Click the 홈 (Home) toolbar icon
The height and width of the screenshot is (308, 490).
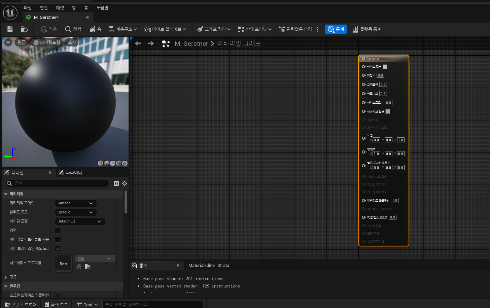(95, 29)
